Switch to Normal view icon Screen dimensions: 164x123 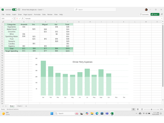[x=133, y=109]
